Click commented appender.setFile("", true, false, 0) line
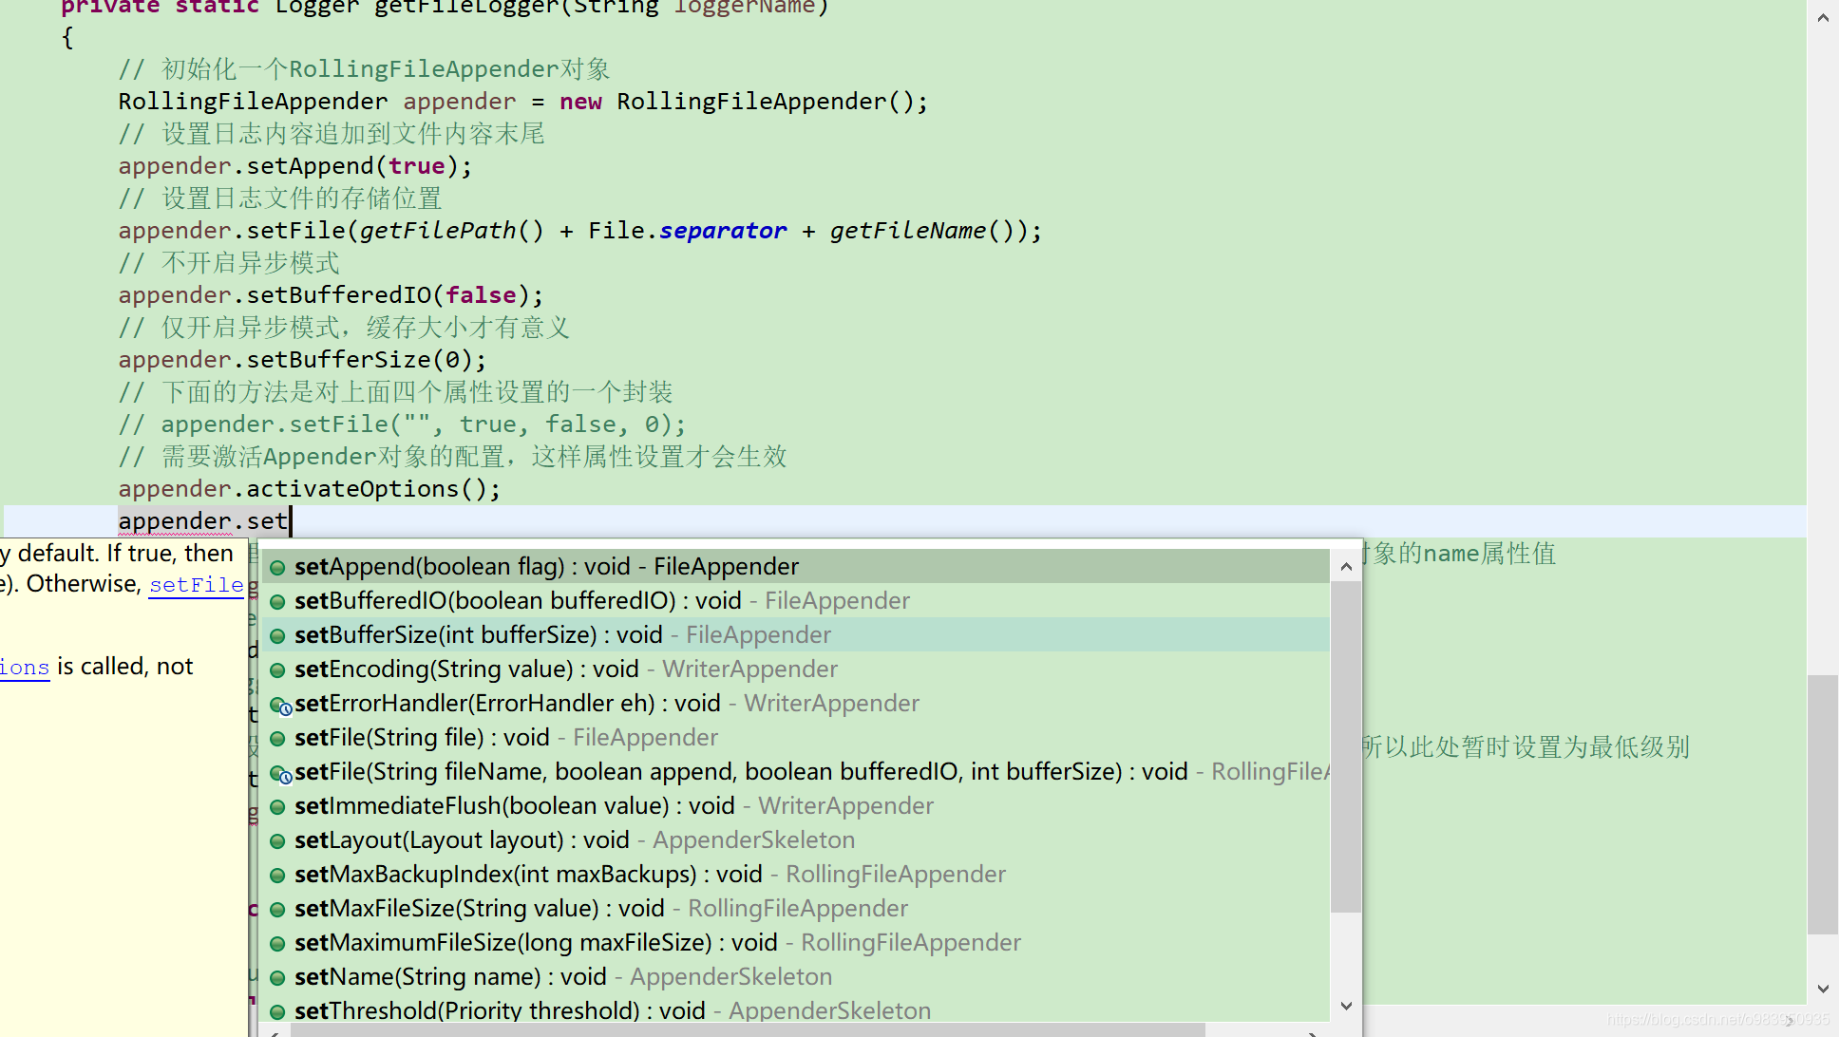This screenshot has width=1839, height=1037. pyautogui.click(x=402, y=424)
